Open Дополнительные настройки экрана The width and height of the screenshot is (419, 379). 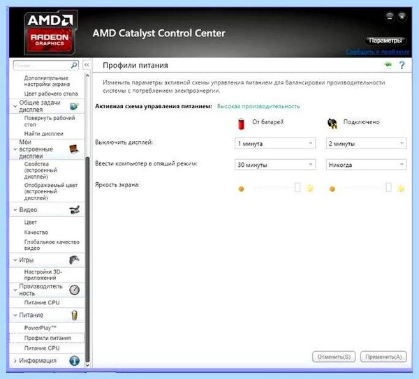point(47,81)
